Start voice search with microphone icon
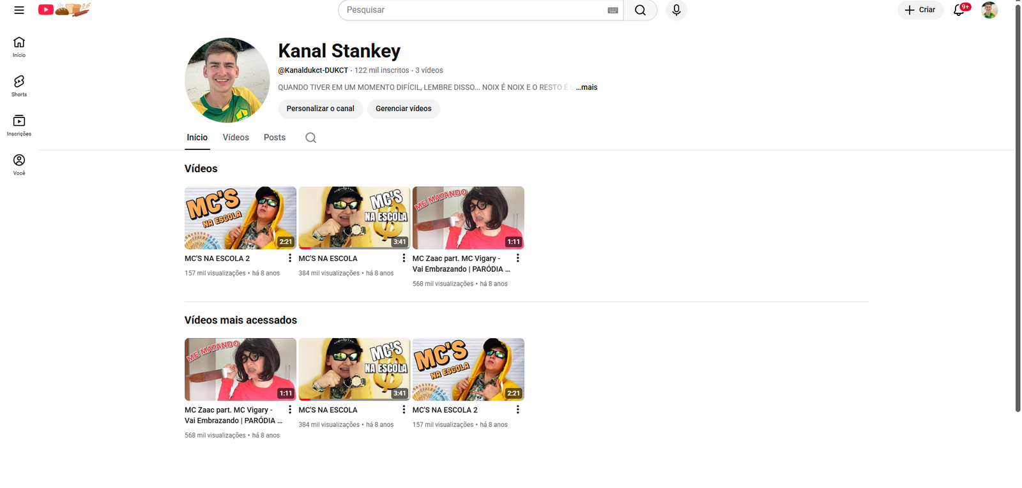 pos(676,10)
